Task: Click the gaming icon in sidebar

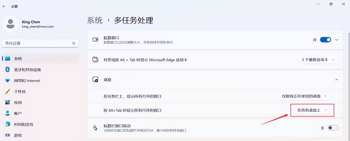Action: tap(8, 135)
